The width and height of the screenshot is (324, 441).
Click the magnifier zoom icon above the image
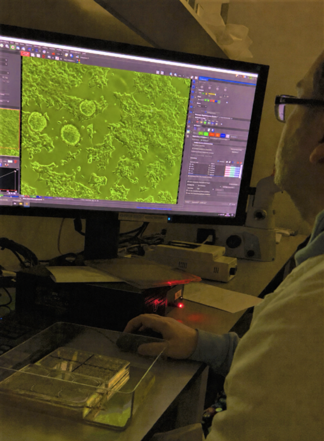(171, 74)
